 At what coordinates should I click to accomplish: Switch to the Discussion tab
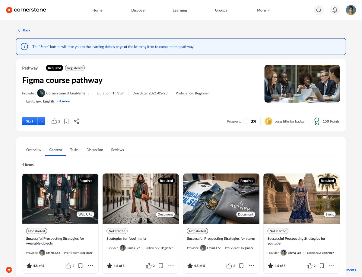tap(95, 150)
